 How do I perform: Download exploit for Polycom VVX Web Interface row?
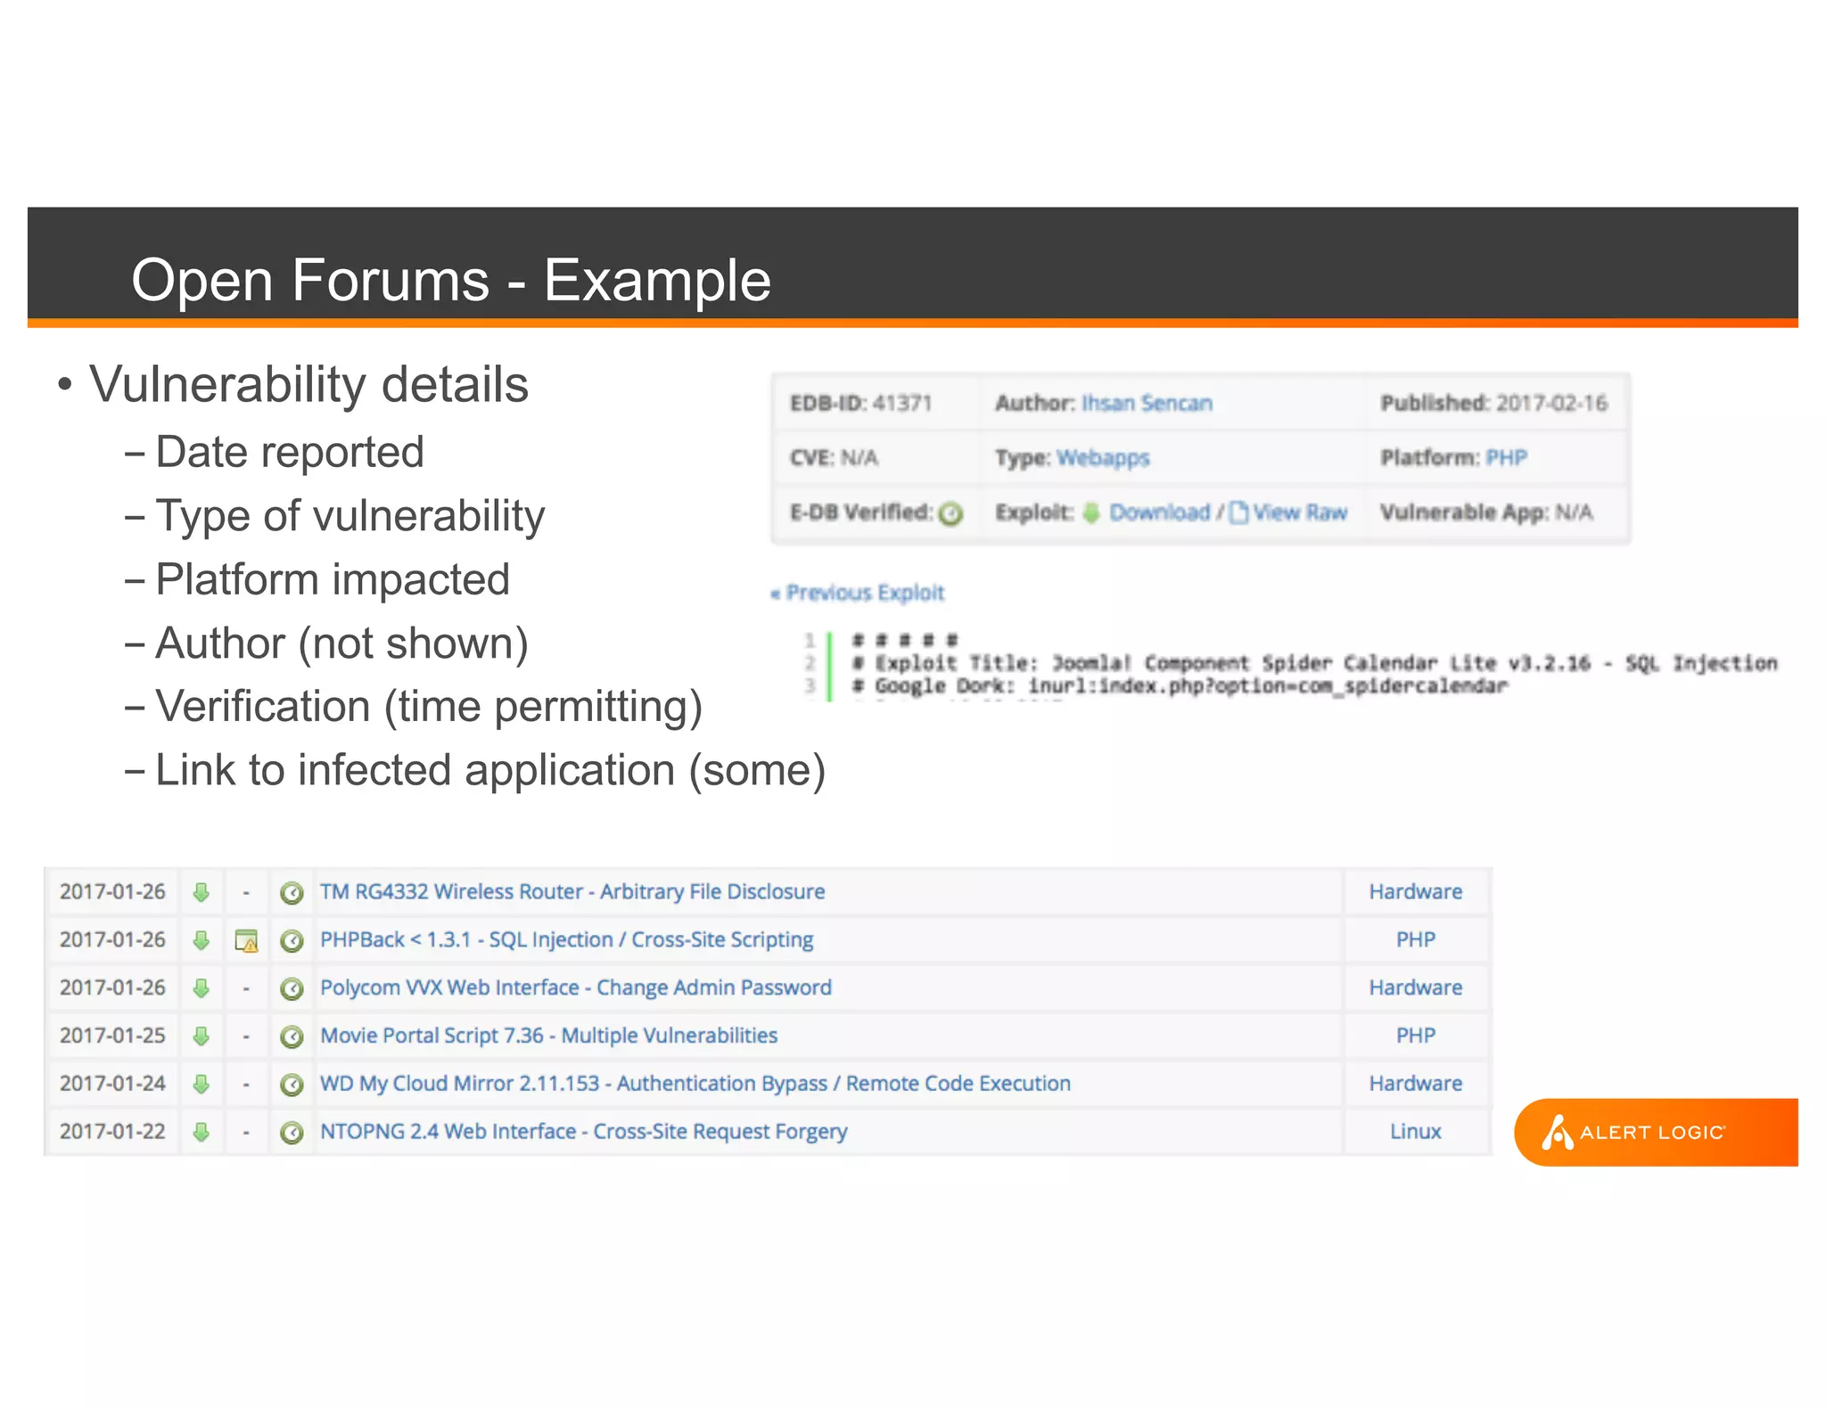click(x=202, y=988)
